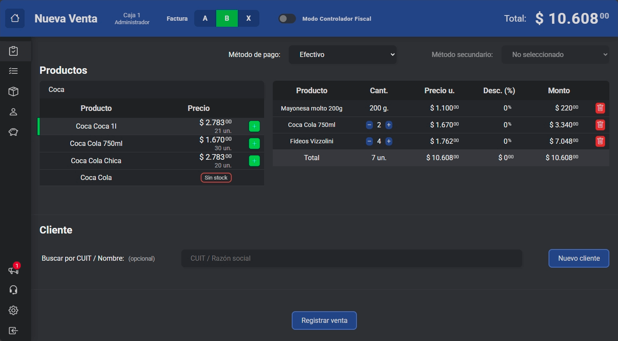
Task: Focus the CUIT / Razón social field
Action: point(351,259)
